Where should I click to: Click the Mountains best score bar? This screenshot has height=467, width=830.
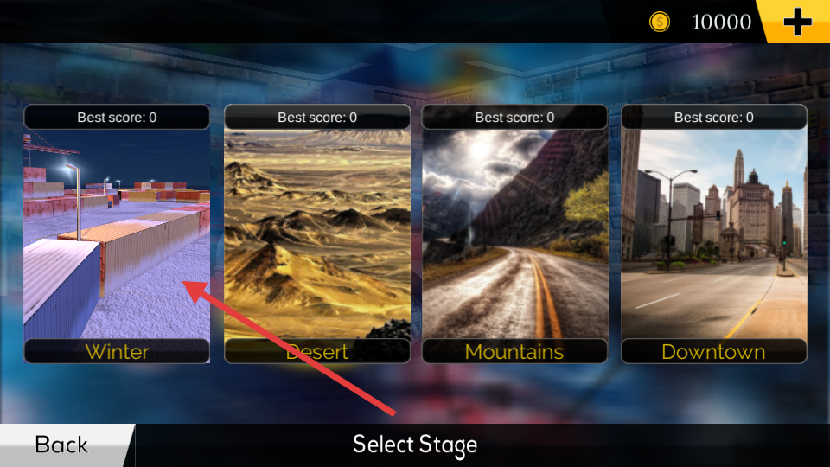514,117
